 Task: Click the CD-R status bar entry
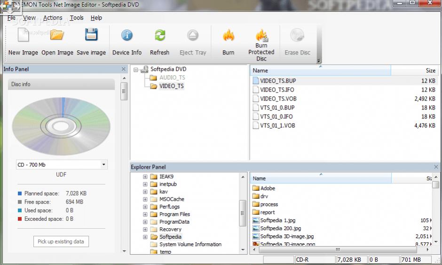[x=315, y=260]
